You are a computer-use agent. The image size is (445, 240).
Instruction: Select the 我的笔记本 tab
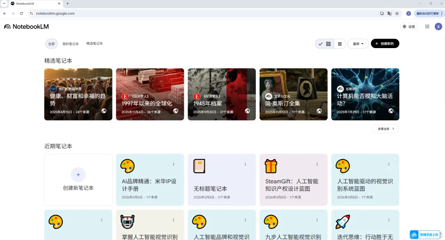[x=70, y=44]
